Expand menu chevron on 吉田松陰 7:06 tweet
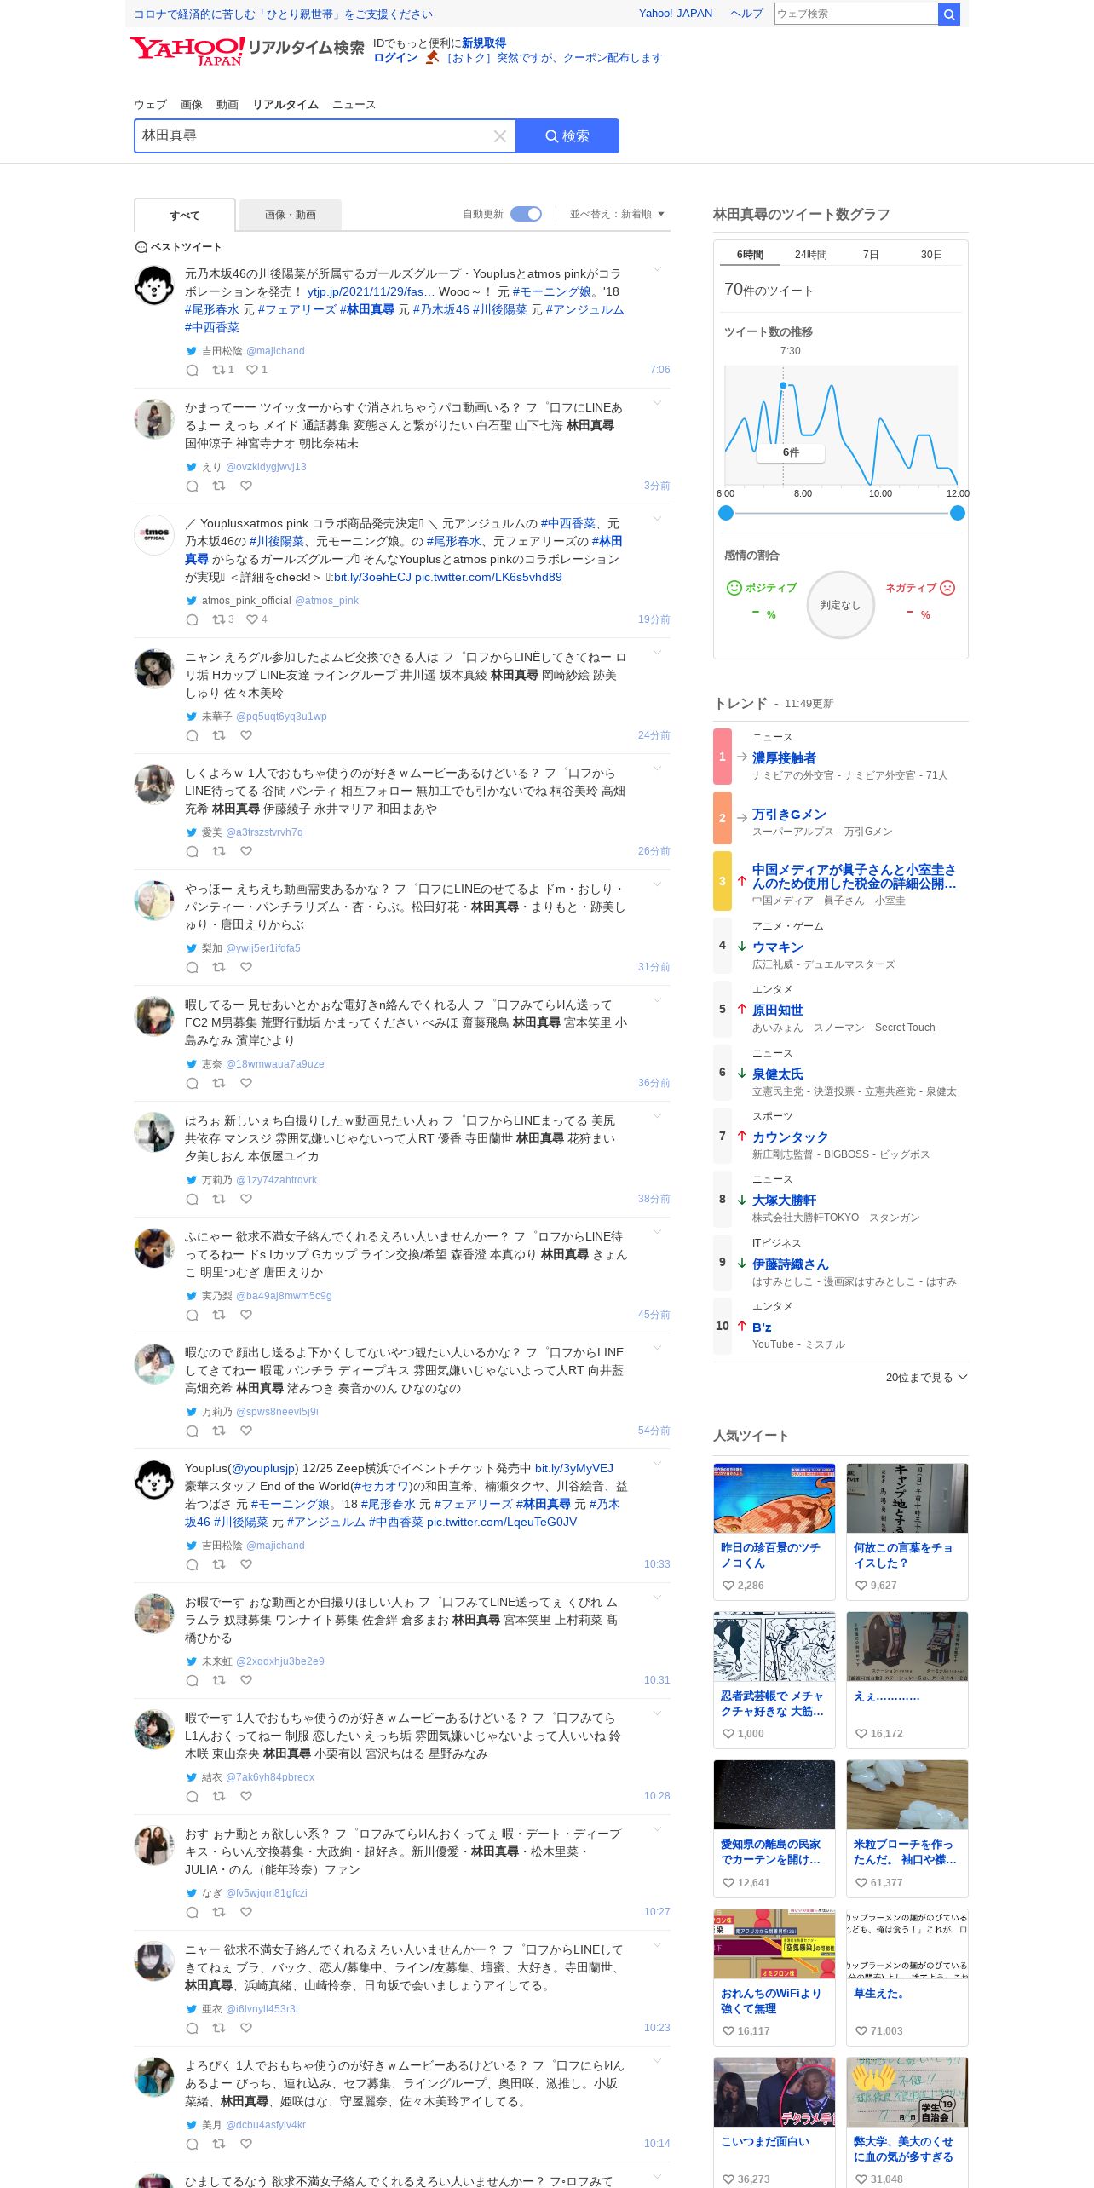This screenshot has width=1094, height=2188. (657, 269)
